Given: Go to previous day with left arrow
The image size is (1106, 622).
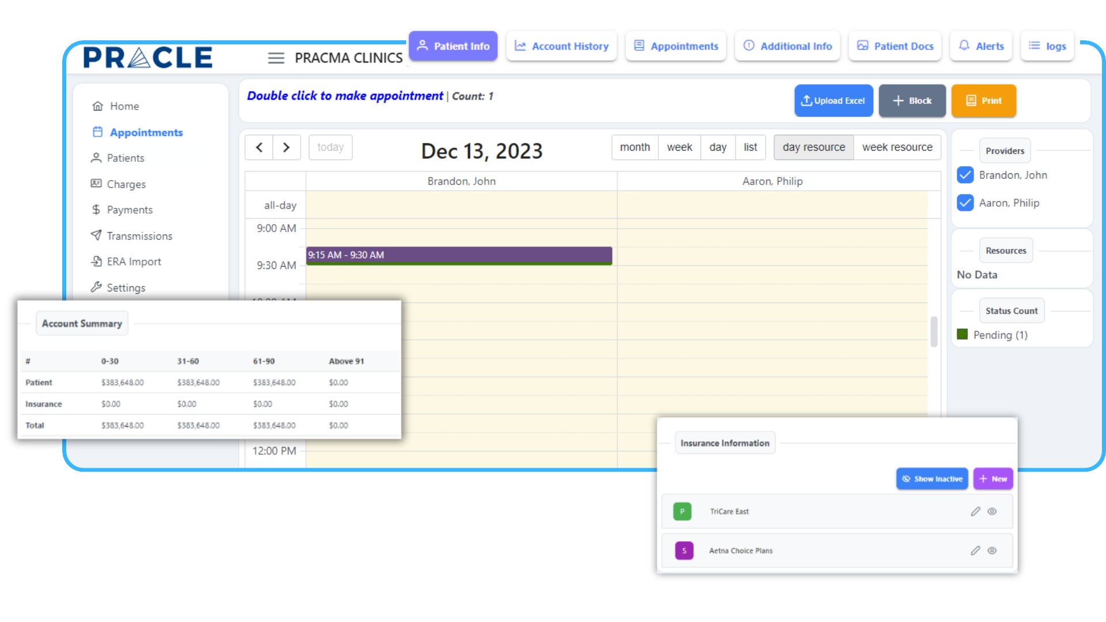Looking at the screenshot, I should click(259, 147).
